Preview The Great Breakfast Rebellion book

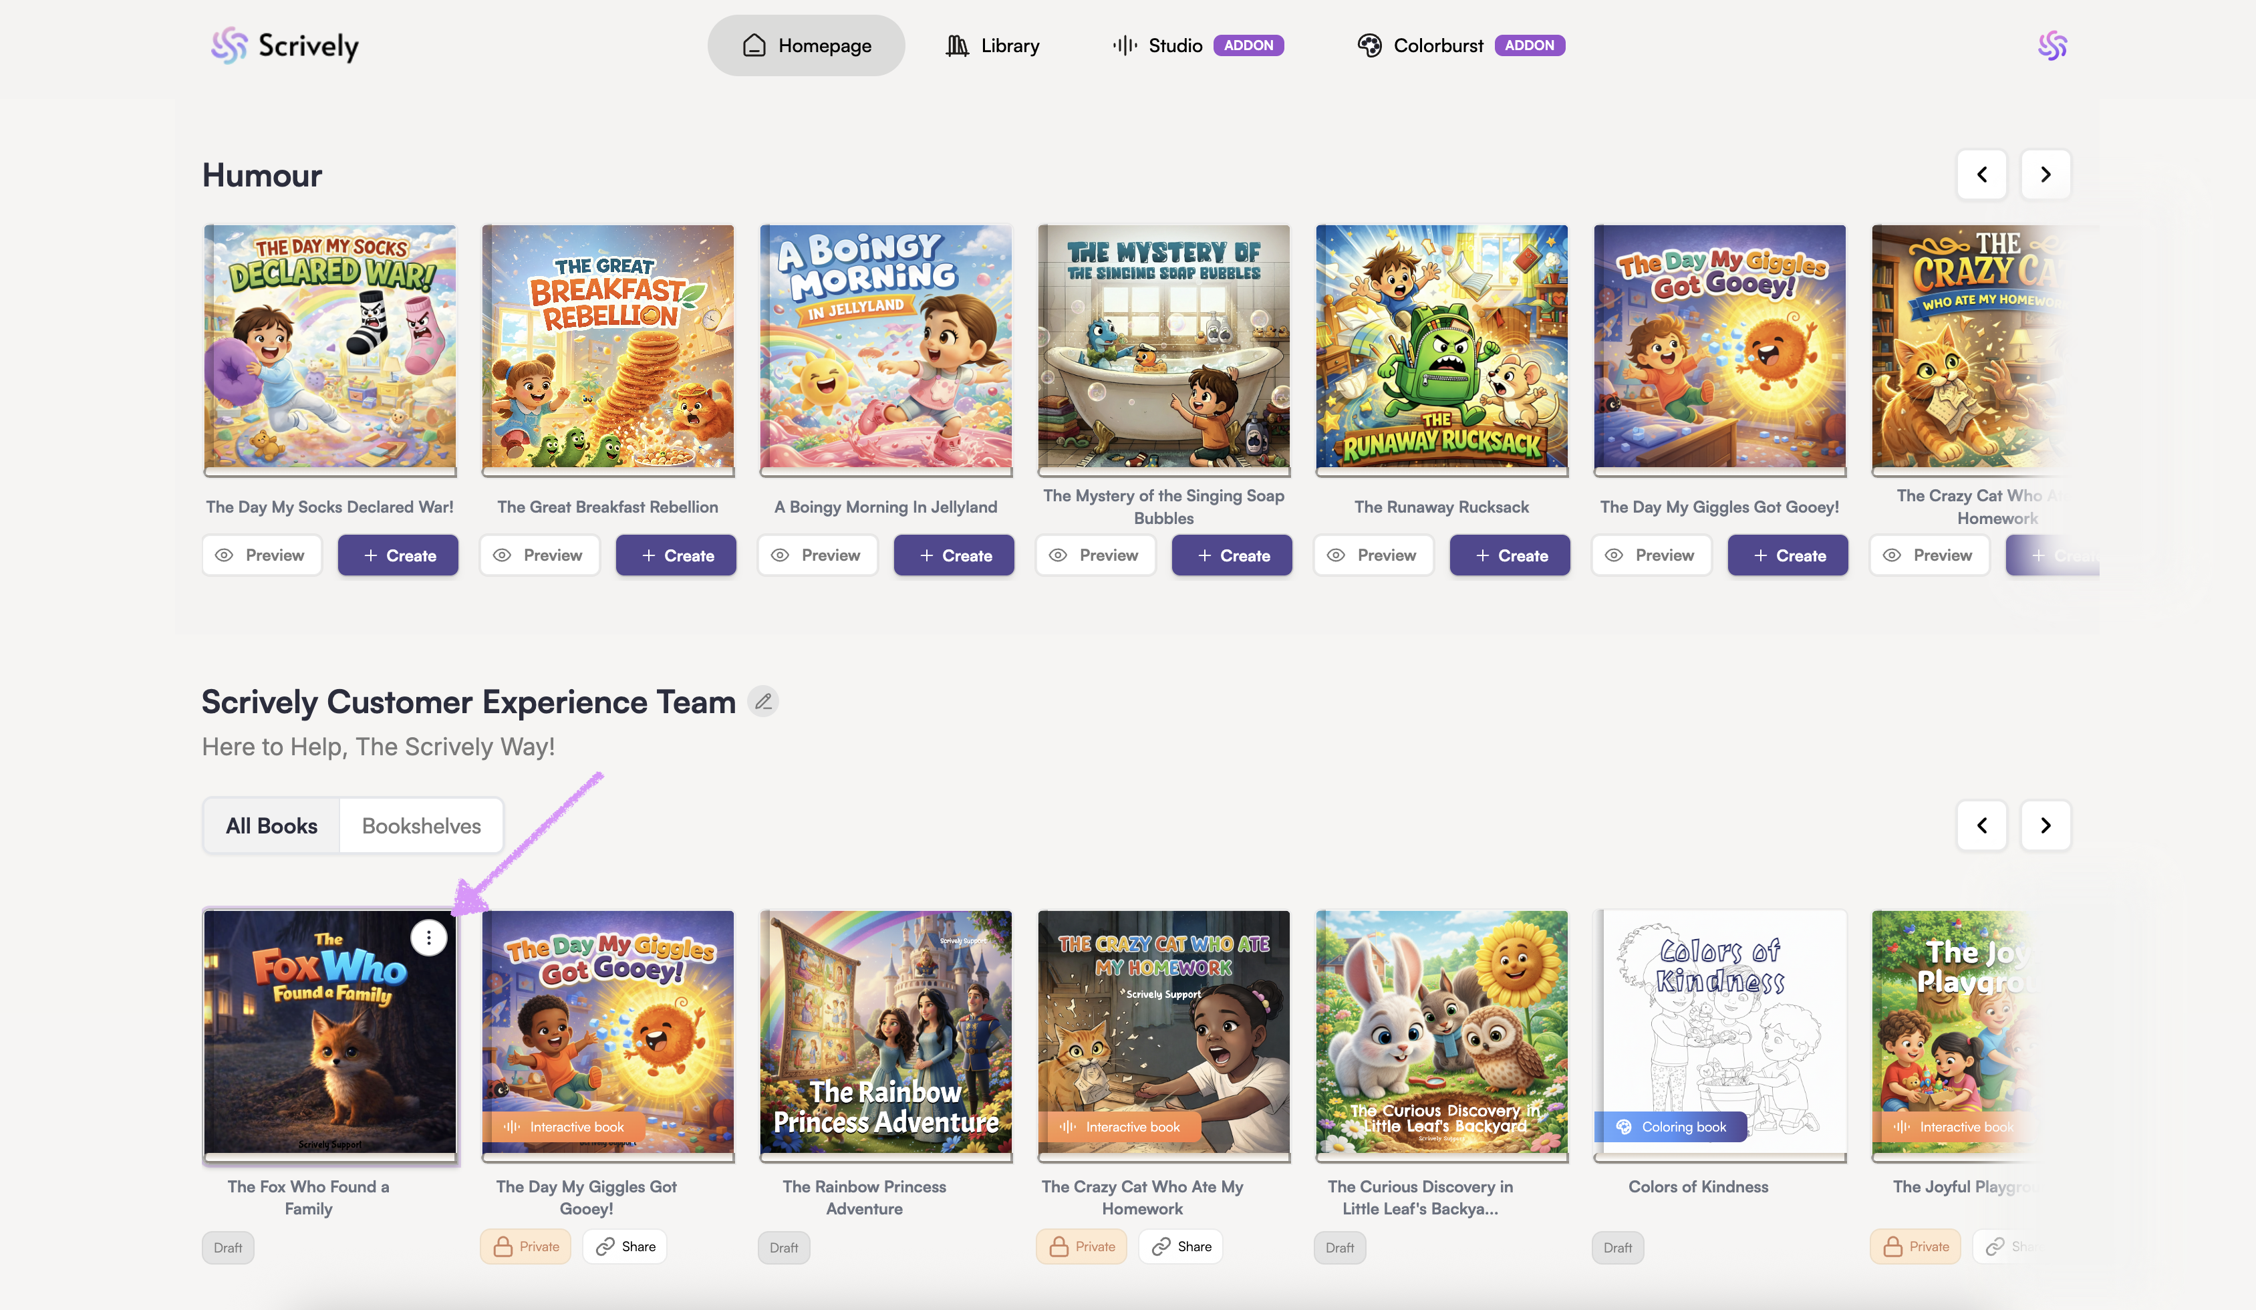(539, 555)
